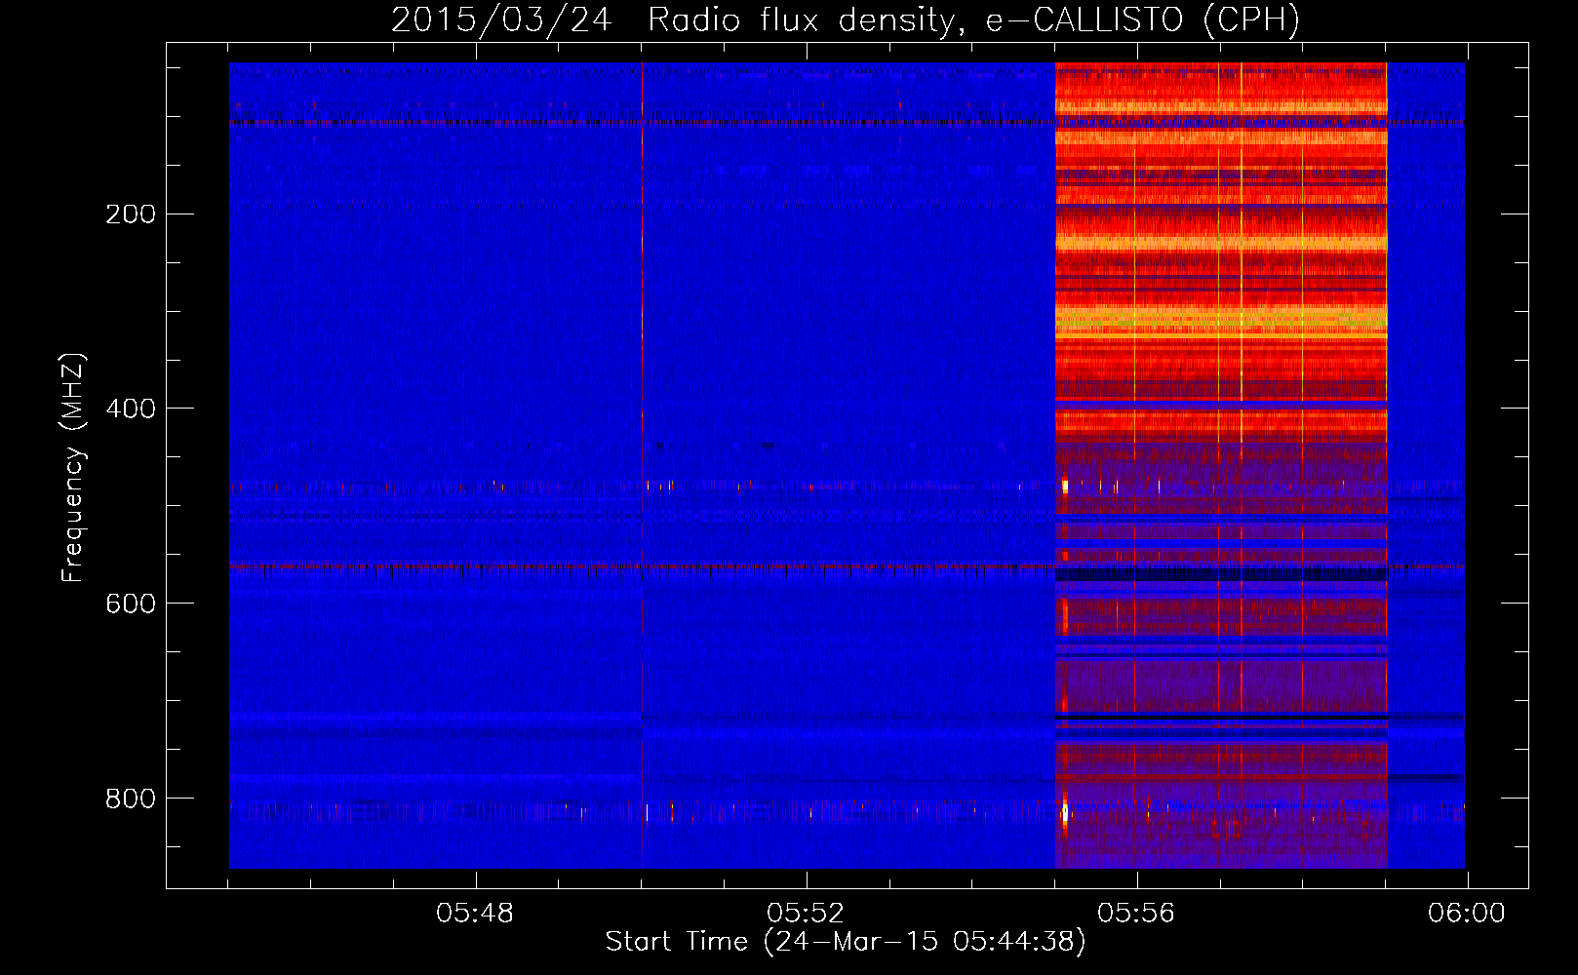
Task: Click the 400 frequency tick label
Action: pyautogui.click(x=131, y=409)
